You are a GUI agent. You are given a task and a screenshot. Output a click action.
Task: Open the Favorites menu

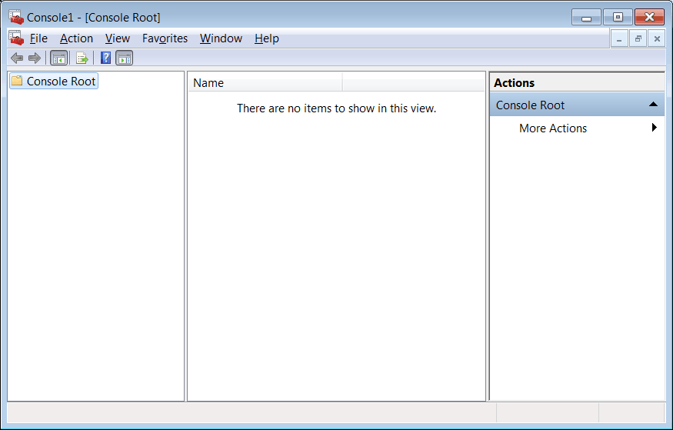click(165, 38)
